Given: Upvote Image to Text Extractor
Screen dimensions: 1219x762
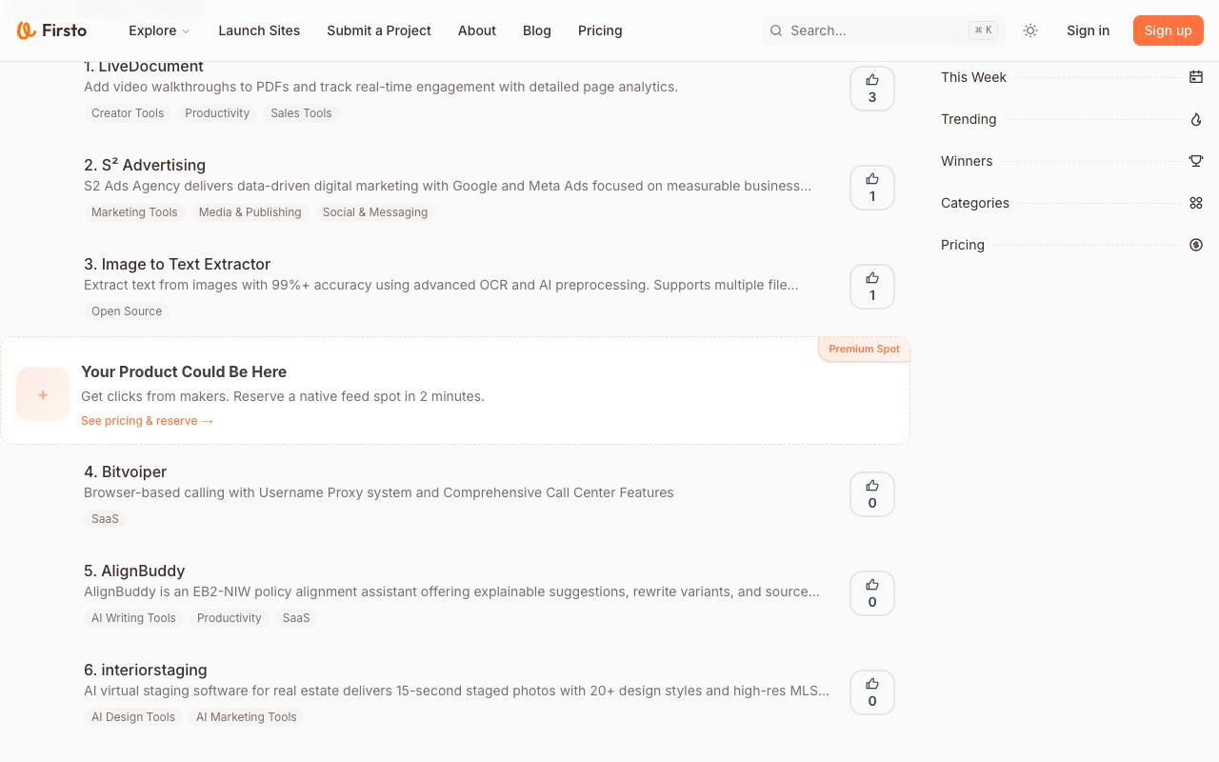Looking at the screenshot, I should 872,287.
